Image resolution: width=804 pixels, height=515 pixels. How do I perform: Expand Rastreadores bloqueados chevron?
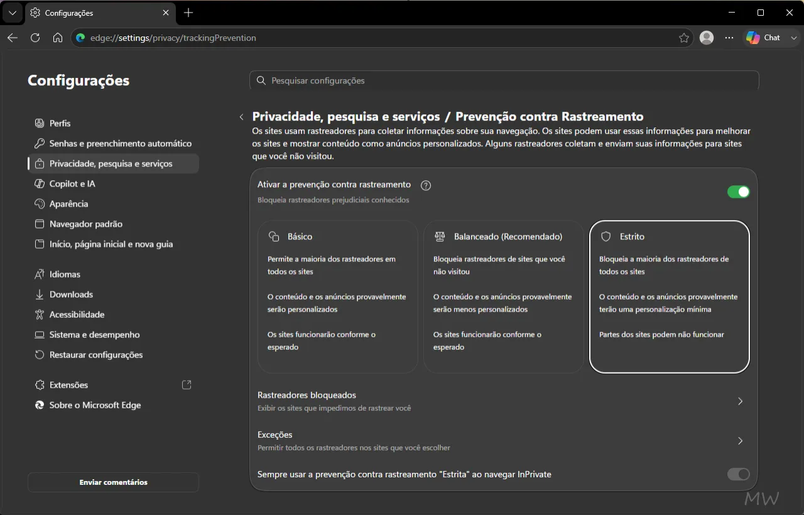(x=740, y=401)
